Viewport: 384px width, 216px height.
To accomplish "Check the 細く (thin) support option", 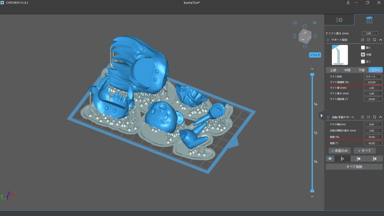I will point(363,48).
